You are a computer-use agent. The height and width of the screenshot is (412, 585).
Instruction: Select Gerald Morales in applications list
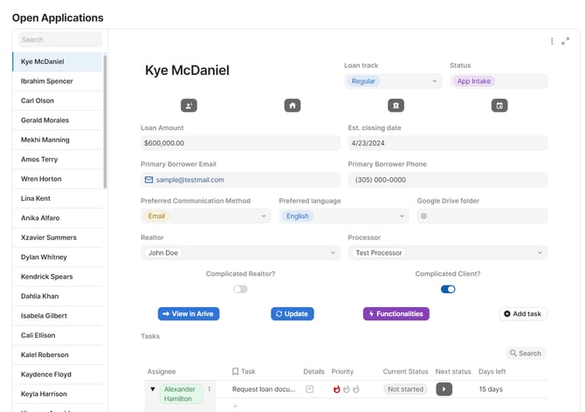tap(58, 120)
